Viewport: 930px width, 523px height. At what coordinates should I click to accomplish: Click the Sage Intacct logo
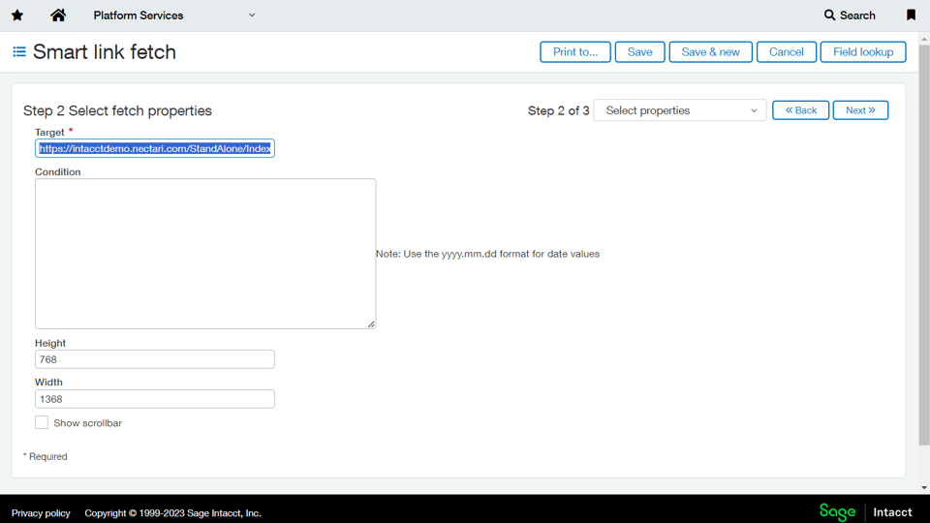coord(865,511)
